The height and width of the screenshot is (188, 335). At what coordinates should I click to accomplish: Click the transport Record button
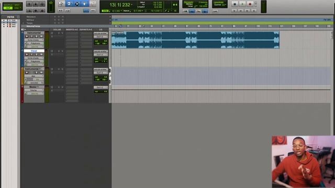point(250,4)
